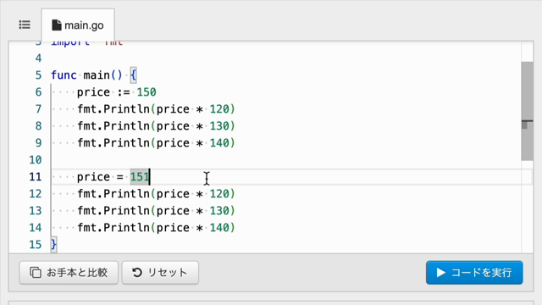Click the file icon on the main.go tab
Image resolution: width=542 pixels, height=305 pixels.
tap(57, 25)
